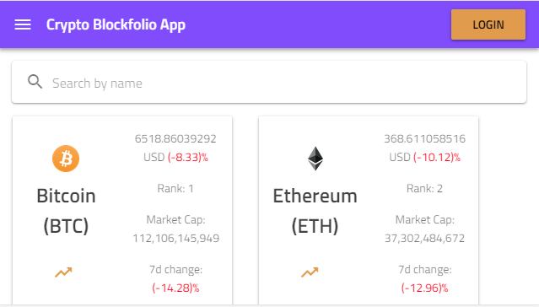
Task: Click Ethereum 7d change -12.96%
Action: pos(425,288)
